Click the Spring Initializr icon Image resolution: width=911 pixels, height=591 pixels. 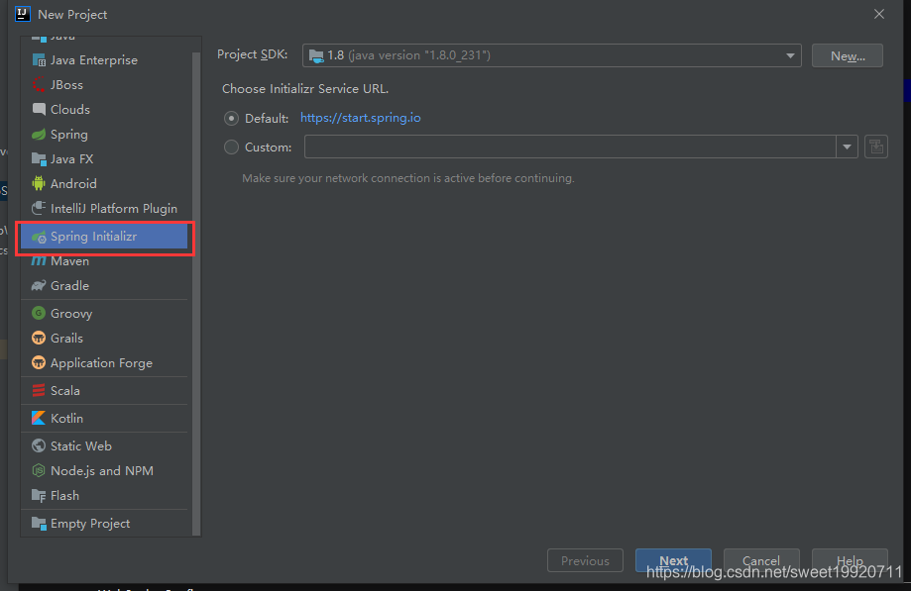[x=39, y=237]
